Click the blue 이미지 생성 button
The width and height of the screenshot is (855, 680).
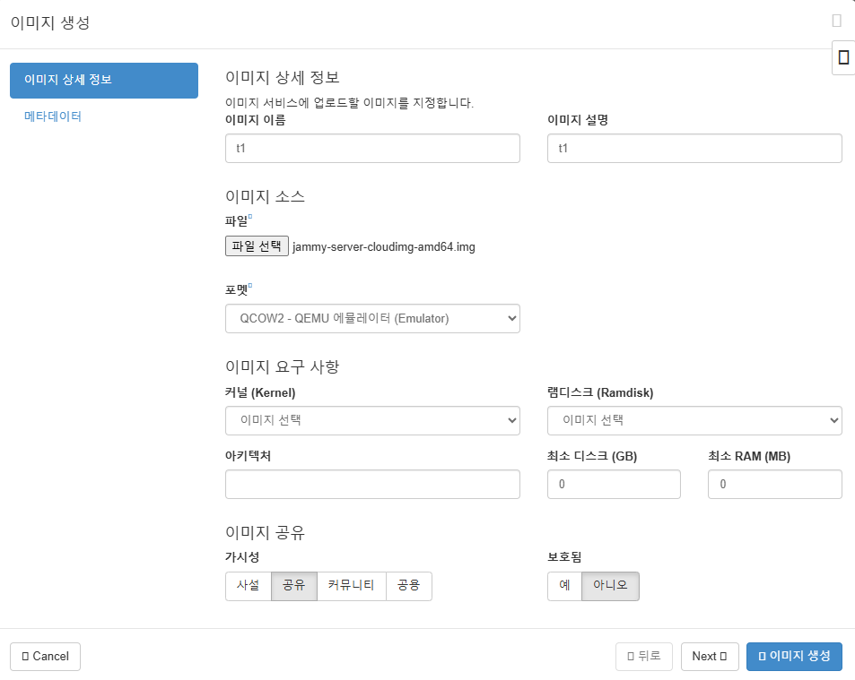(794, 656)
